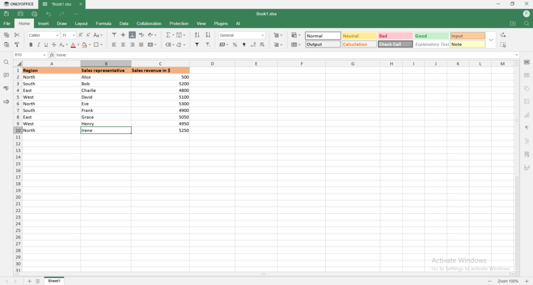Image resolution: width=533 pixels, height=285 pixels.
Task: Click the Save icon in title bar
Action: coord(6,14)
